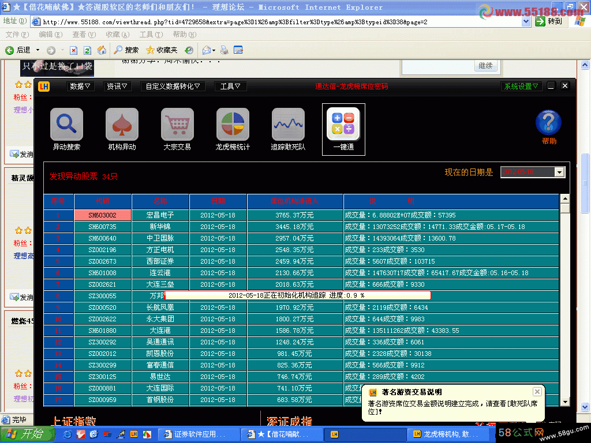Refresh the page in IE toolbar
The image size is (591, 443).
[88, 50]
